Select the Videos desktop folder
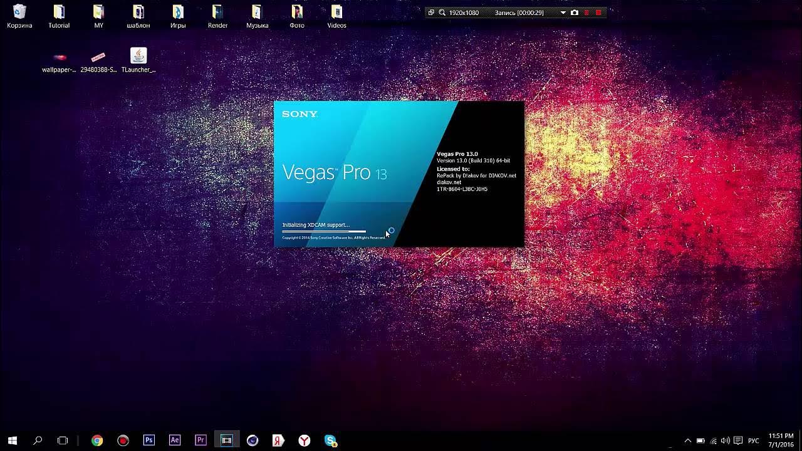This screenshot has width=802, height=451. tap(336, 16)
